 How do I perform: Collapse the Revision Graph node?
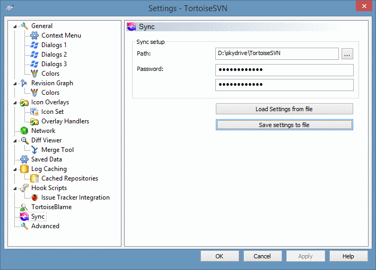tap(15, 84)
